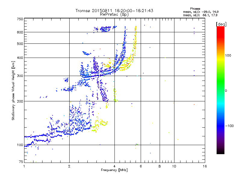This screenshot has width=241, height=181.
Task: Click the blue colorbar region near -100
Action: (221, 126)
